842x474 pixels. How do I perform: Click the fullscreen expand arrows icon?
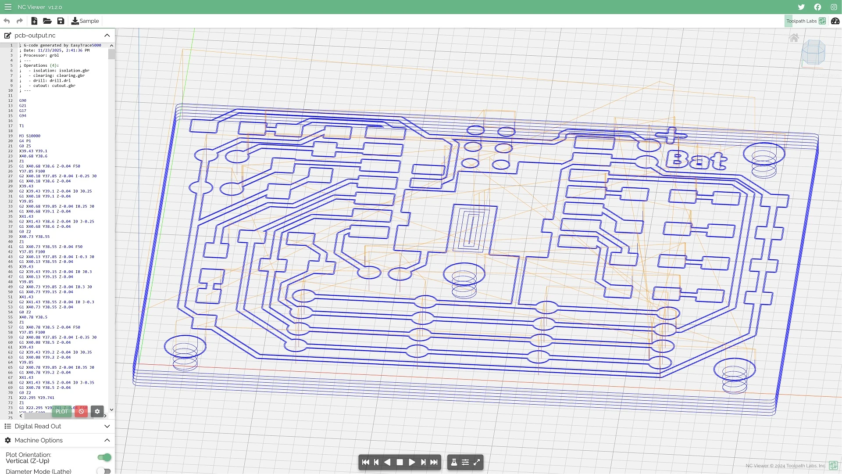click(477, 462)
